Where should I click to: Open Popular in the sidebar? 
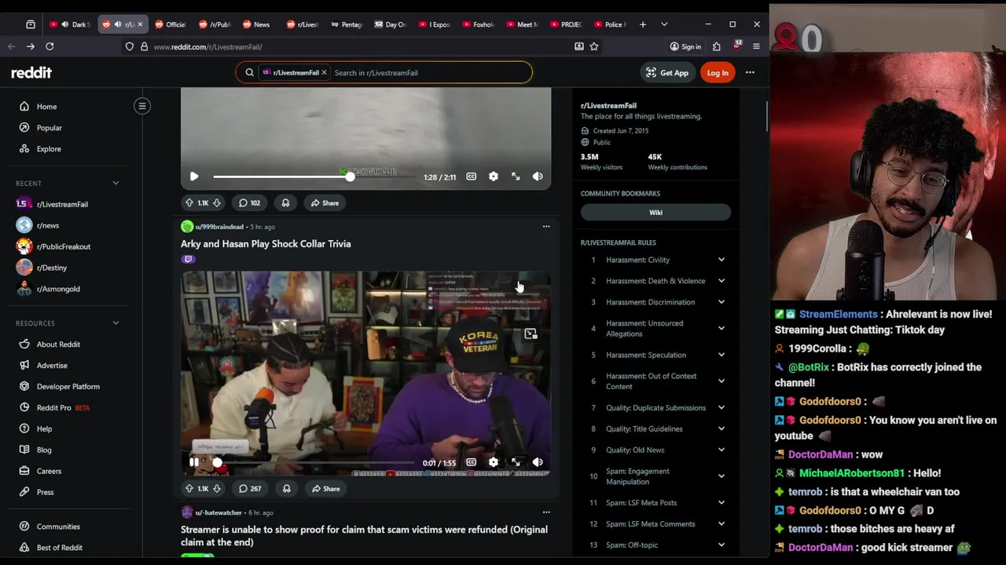[49, 128]
